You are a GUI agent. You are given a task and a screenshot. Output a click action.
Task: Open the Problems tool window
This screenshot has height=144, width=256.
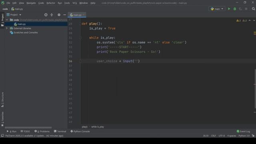pos(42,131)
